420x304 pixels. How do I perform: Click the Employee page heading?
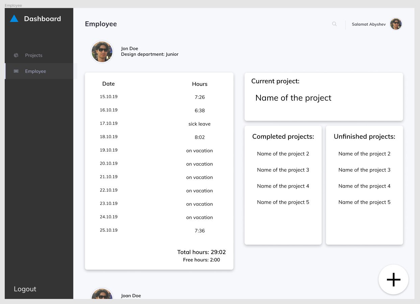(x=101, y=24)
